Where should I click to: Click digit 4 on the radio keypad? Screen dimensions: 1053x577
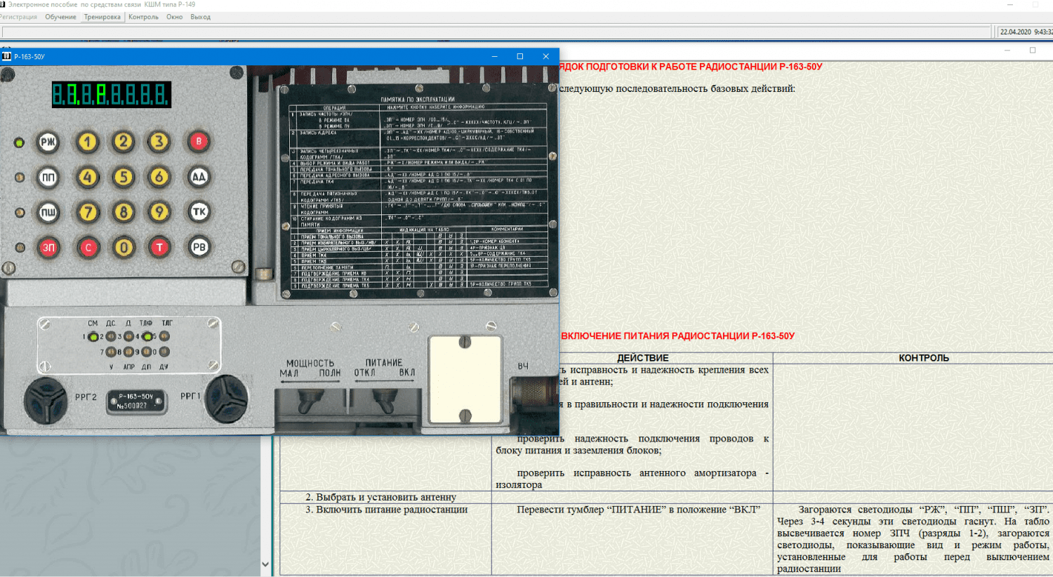[x=88, y=178]
